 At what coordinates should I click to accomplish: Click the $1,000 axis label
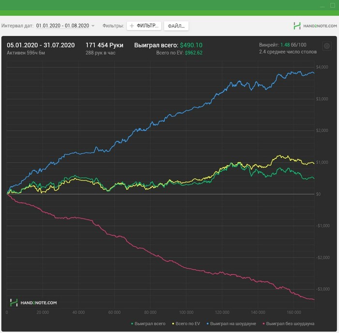tap(322, 162)
